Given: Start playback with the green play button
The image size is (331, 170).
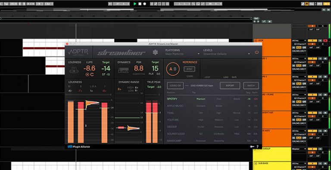Looking at the screenshot, I should point(135,4).
